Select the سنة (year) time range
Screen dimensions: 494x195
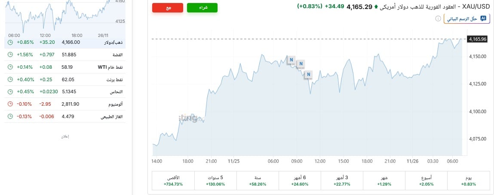[x=258, y=180]
